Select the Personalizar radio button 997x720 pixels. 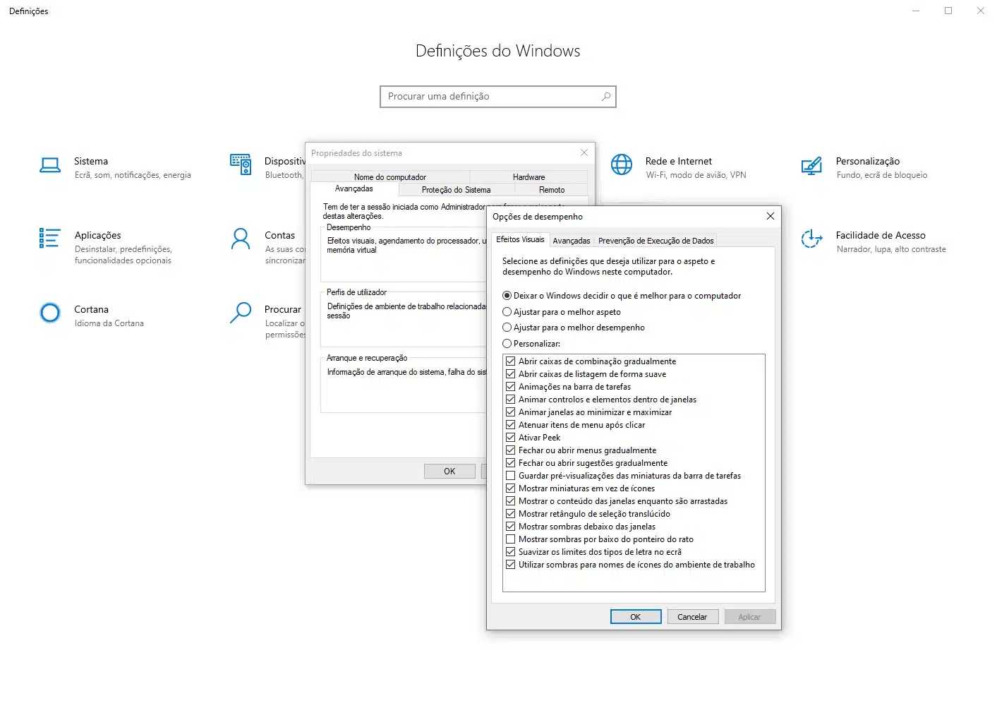click(x=507, y=344)
